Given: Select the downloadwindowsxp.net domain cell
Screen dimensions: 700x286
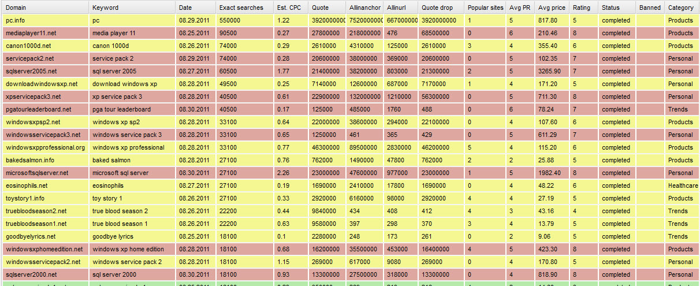Looking at the screenshot, I should (45, 84).
